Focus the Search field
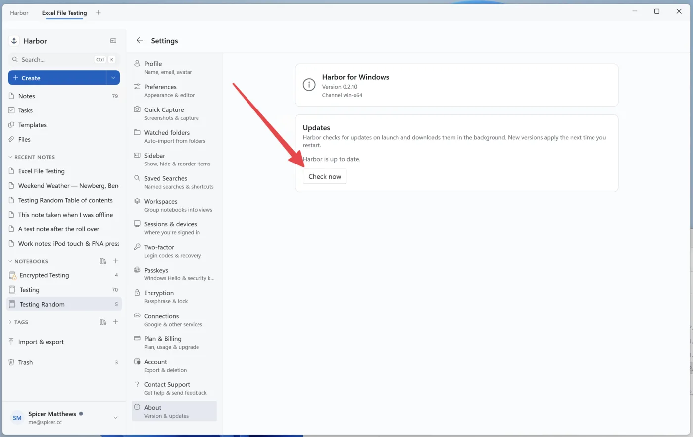The height and width of the screenshot is (437, 693). coord(64,59)
